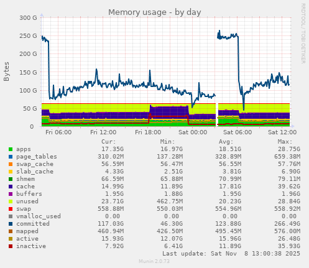The height and width of the screenshot is (268, 309).
Task: Click the blue page_tables legend swatch
Action: coord(11,157)
